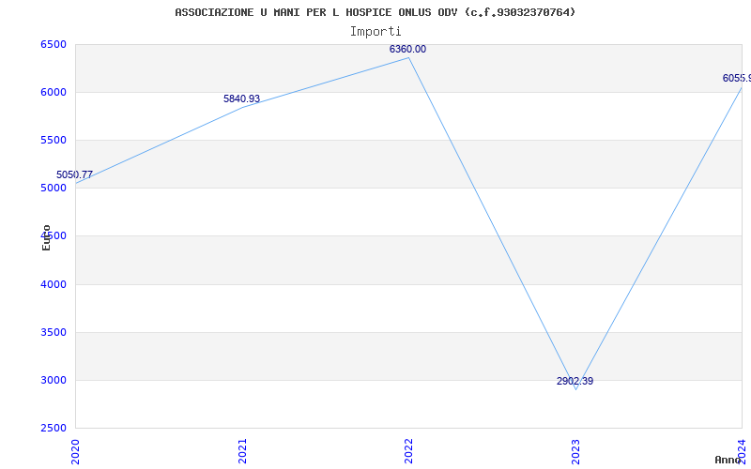Click the 2022 x-axis label
Screen dimensions: 751x469
(x=408, y=451)
